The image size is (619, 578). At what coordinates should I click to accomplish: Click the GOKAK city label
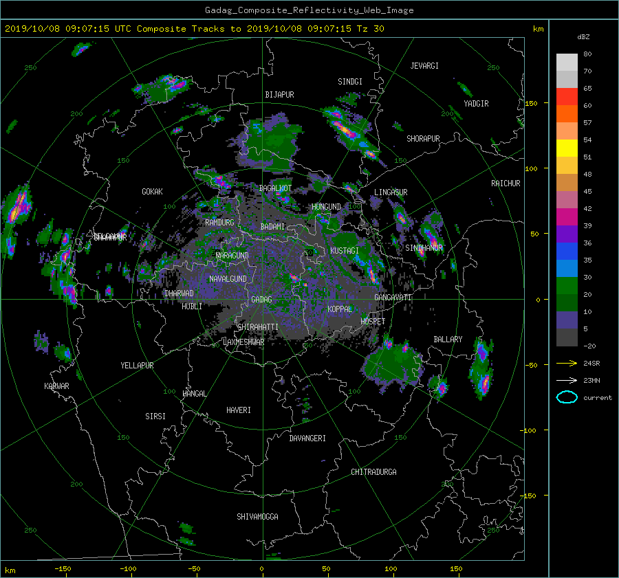click(153, 192)
